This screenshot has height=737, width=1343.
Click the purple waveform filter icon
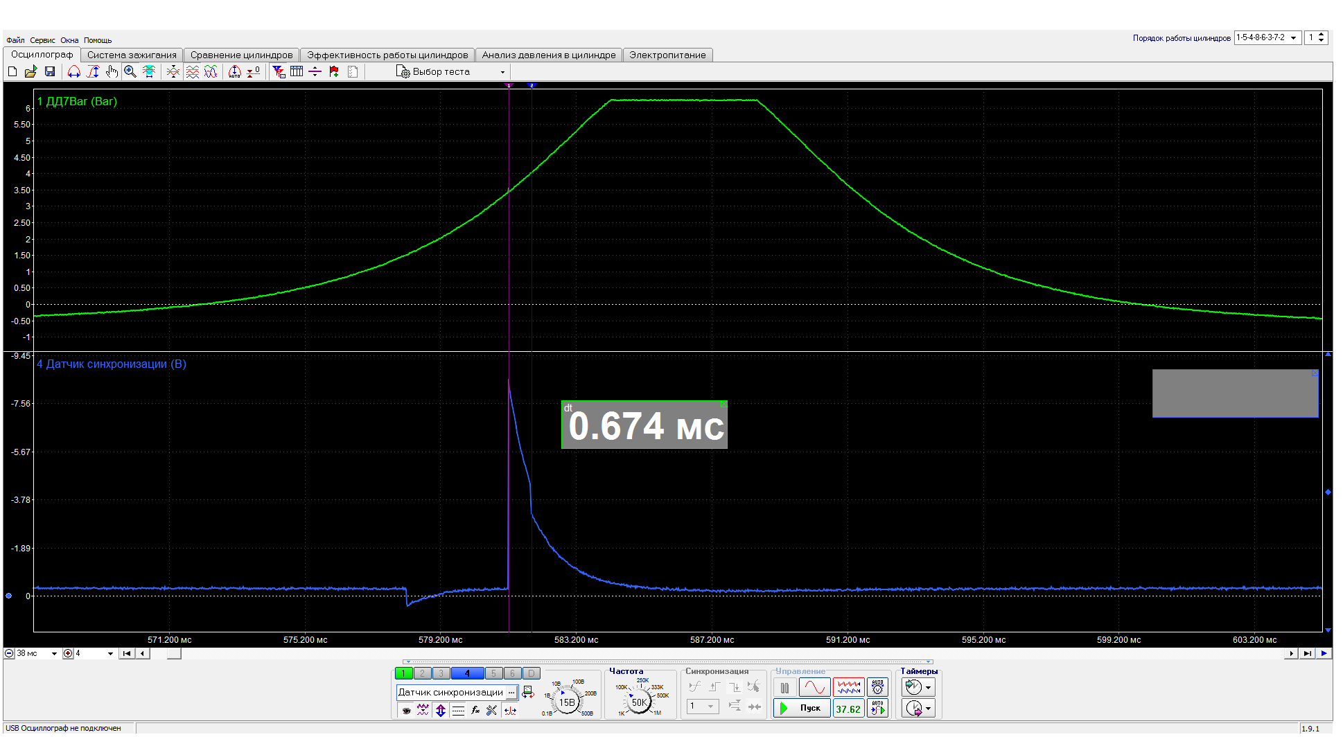click(x=423, y=710)
